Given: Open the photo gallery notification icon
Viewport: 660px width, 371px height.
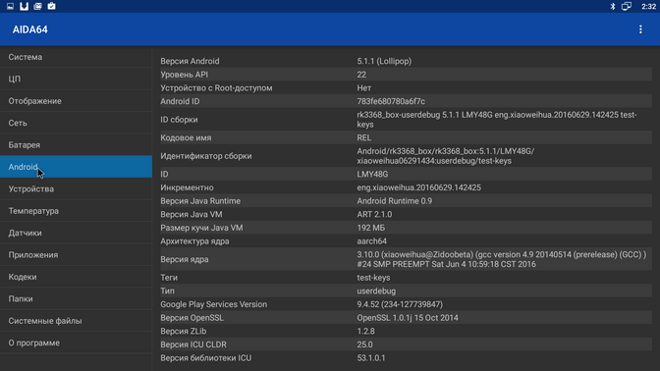Looking at the screenshot, I should pos(37,6).
